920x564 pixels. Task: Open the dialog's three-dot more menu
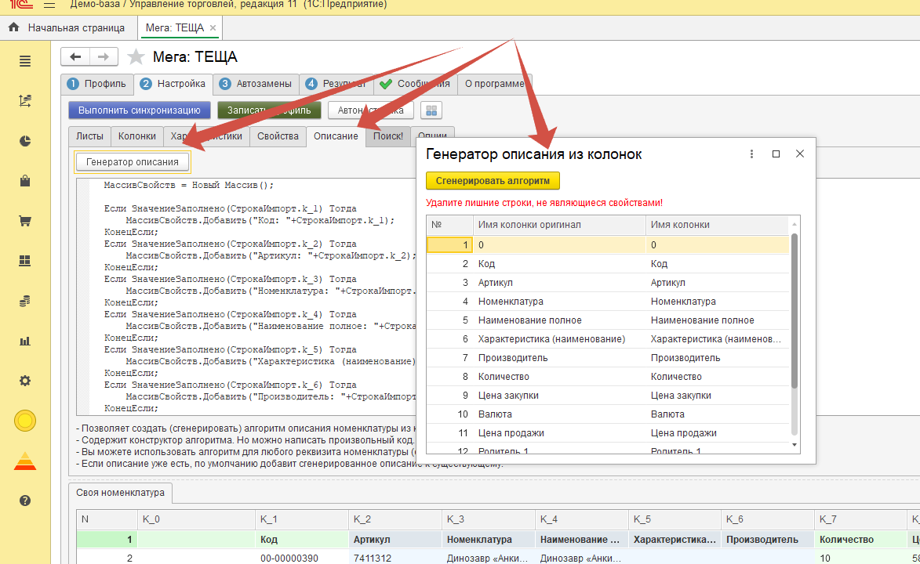[x=751, y=154]
